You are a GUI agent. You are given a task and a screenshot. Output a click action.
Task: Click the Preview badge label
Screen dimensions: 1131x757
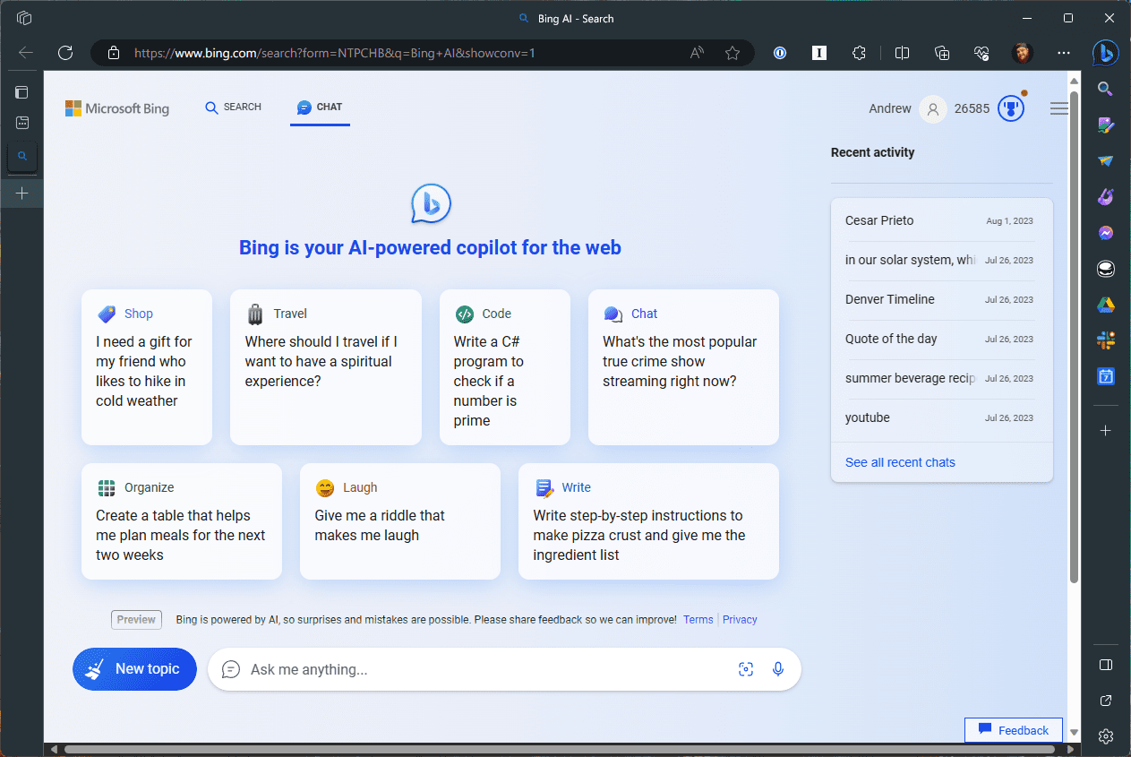pos(137,619)
